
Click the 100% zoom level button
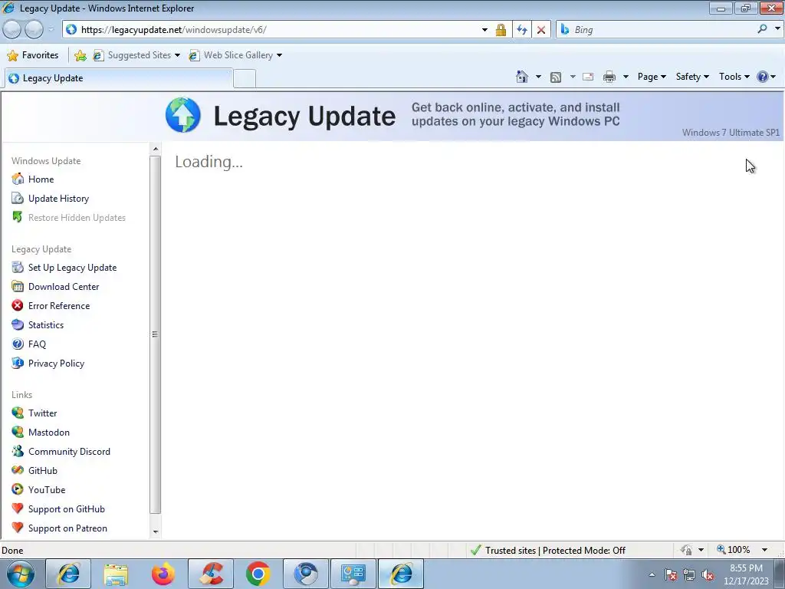tap(734, 550)
